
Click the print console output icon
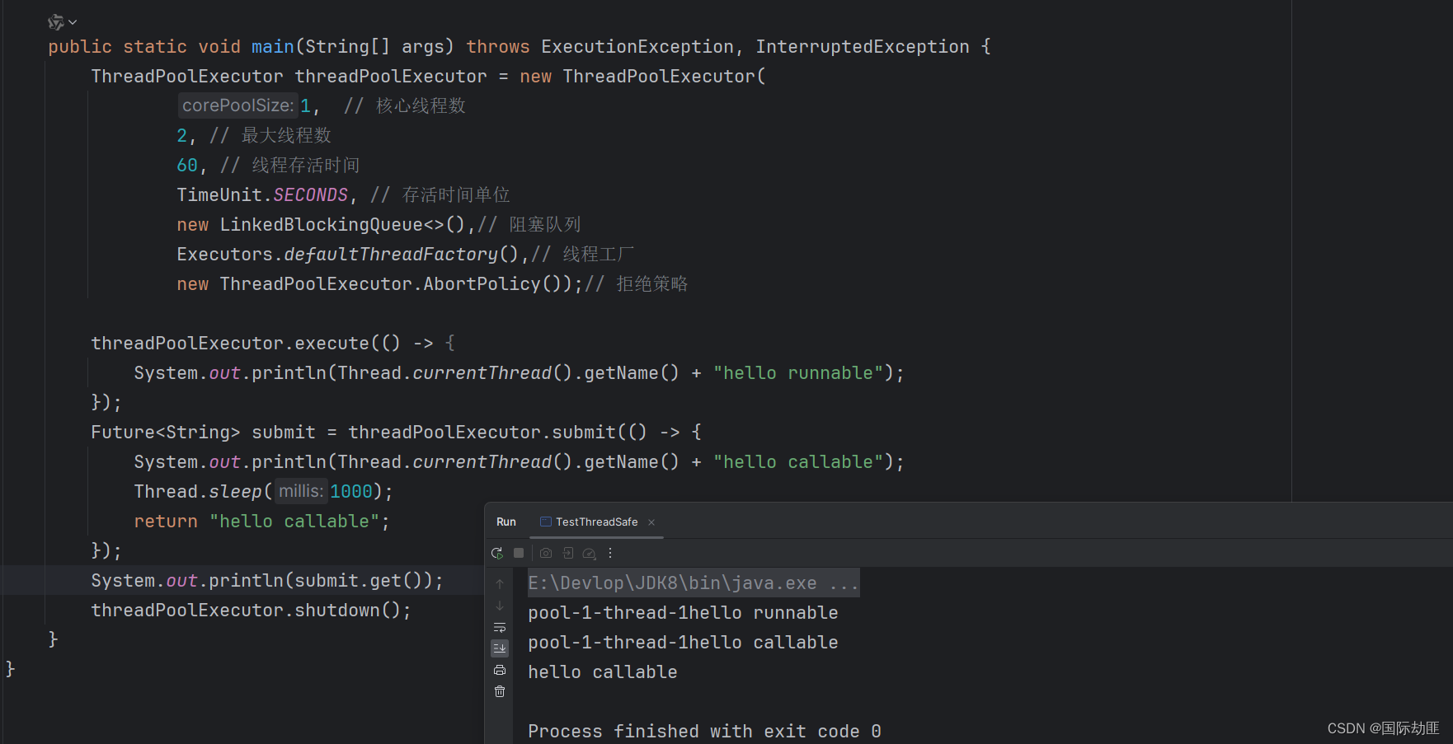coord(500,670)
